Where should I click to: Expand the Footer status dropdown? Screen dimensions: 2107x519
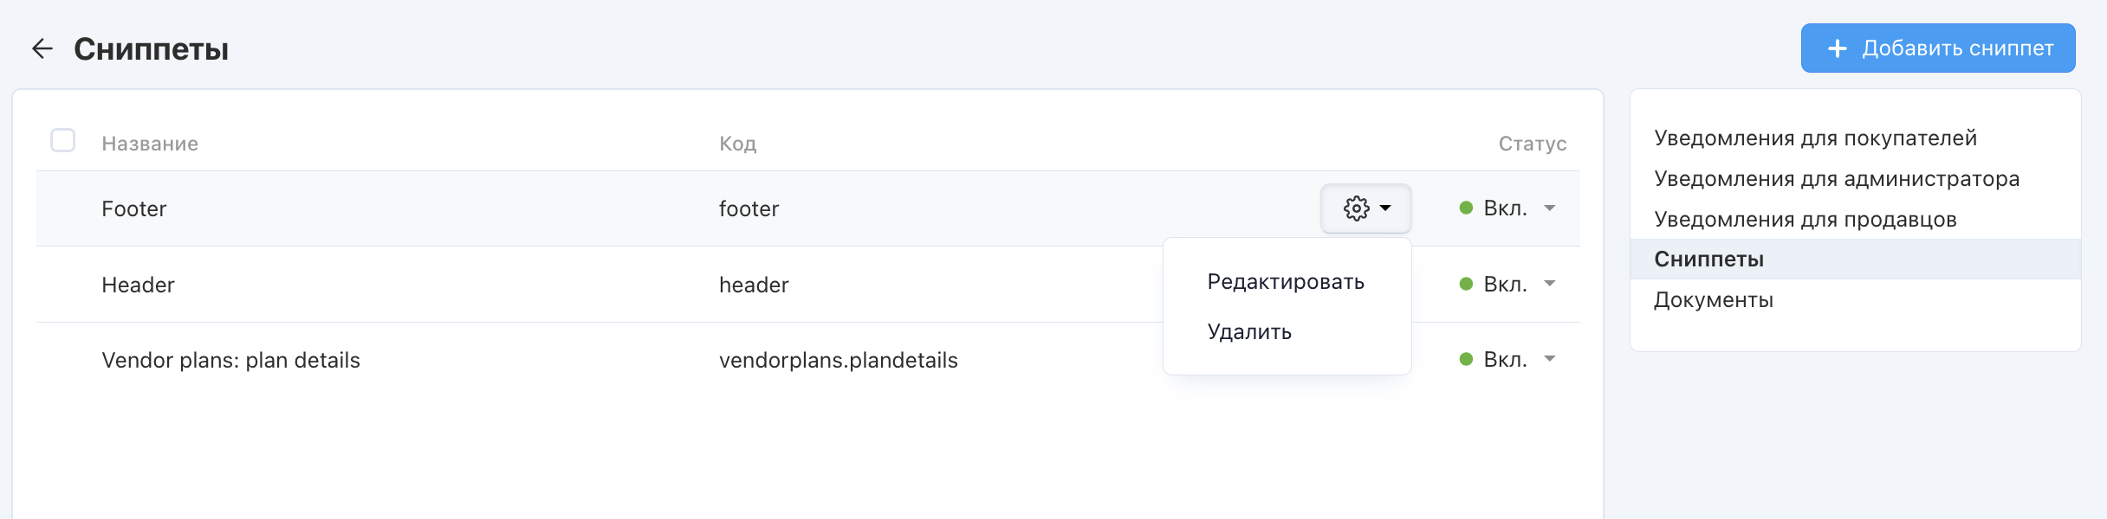point(1550,208)
